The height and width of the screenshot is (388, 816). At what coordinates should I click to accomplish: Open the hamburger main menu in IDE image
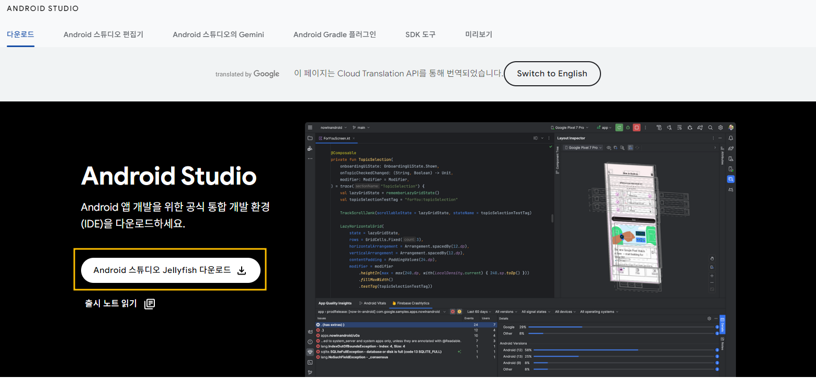pos(310,127)
